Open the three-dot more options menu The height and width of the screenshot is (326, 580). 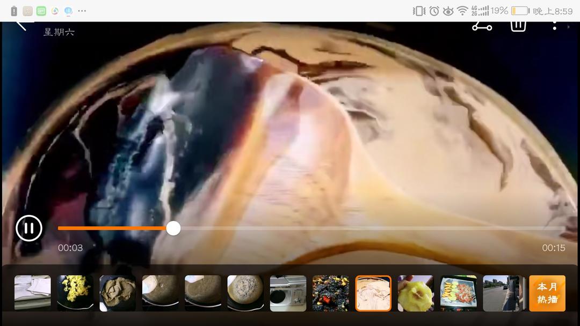[x=554, y=25]
